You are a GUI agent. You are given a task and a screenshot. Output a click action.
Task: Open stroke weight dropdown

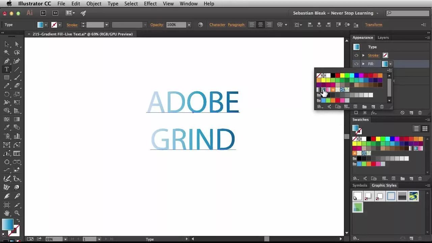(106, 25)
